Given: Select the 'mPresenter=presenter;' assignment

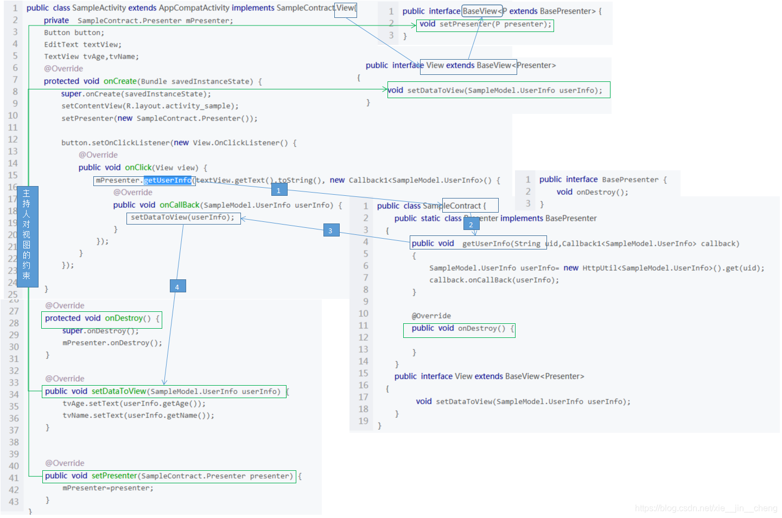Looking at the screenshot, I should point(108,488).
